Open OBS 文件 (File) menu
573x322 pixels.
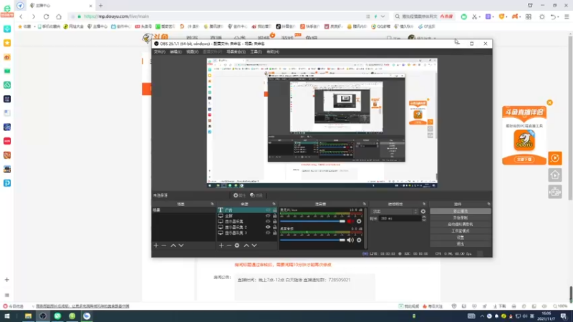[159, 52]
